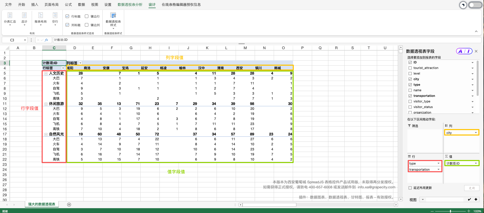The height and width of the screenshot is (213, 484).
Task: Collapse the ribbon with the chevron
Action: [x=476, y=31]
